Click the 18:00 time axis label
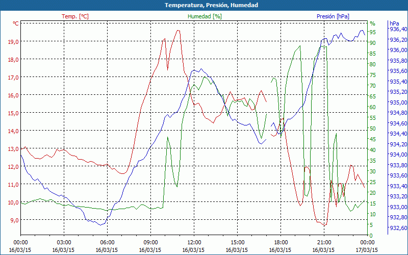Image resolution: width=408 pixels, height=255 pixels. point(280,243)
